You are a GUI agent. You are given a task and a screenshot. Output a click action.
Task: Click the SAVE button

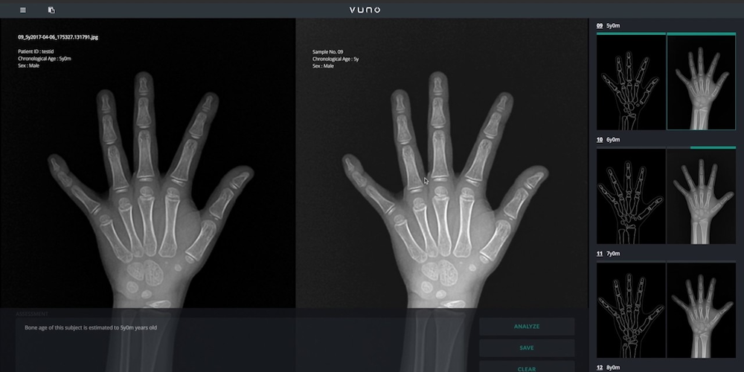tap(527, 347)
